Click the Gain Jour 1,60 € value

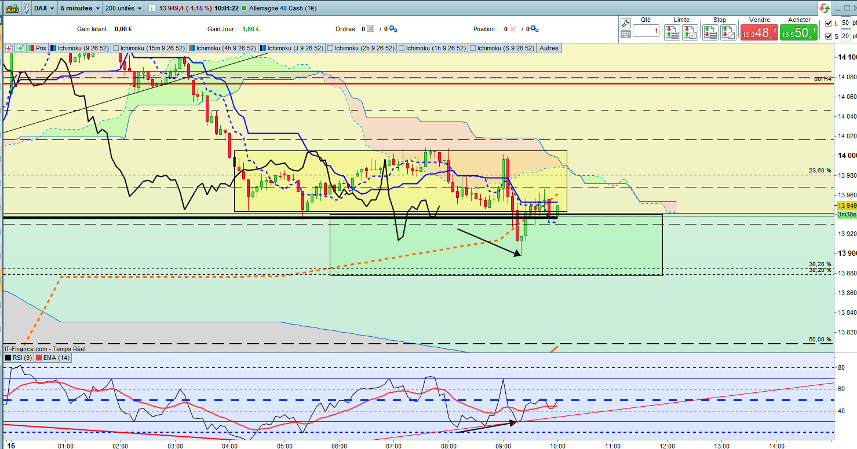[x=250, y=29]
